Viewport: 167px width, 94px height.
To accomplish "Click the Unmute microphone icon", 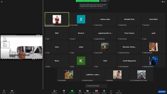I will coord(4,91).
